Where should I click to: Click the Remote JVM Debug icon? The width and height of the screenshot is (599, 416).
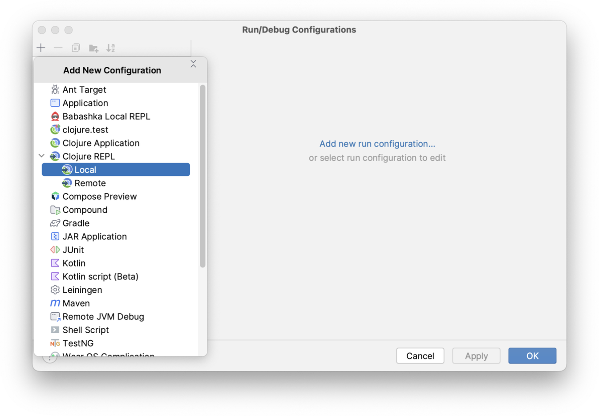55,316
